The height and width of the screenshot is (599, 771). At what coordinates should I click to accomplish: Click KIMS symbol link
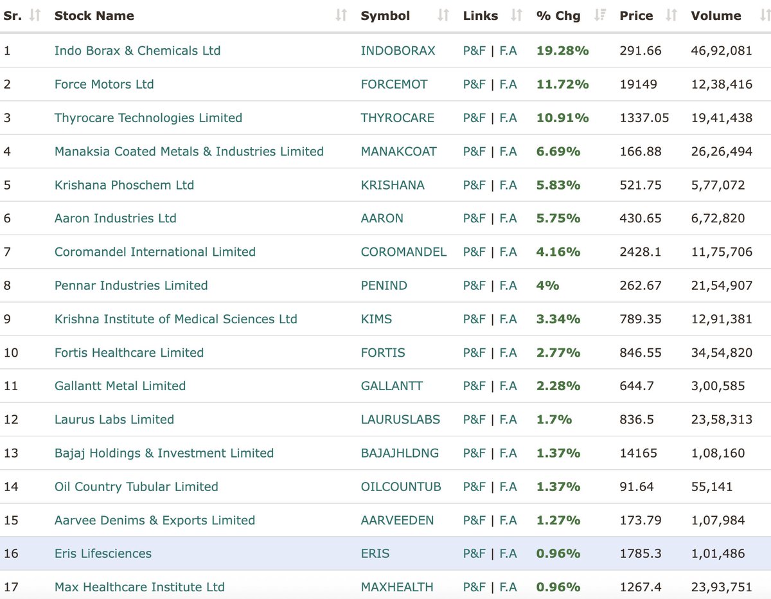[377, 319]
